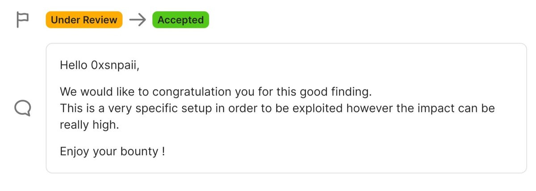Click the line starting We would like

[215, 93]
